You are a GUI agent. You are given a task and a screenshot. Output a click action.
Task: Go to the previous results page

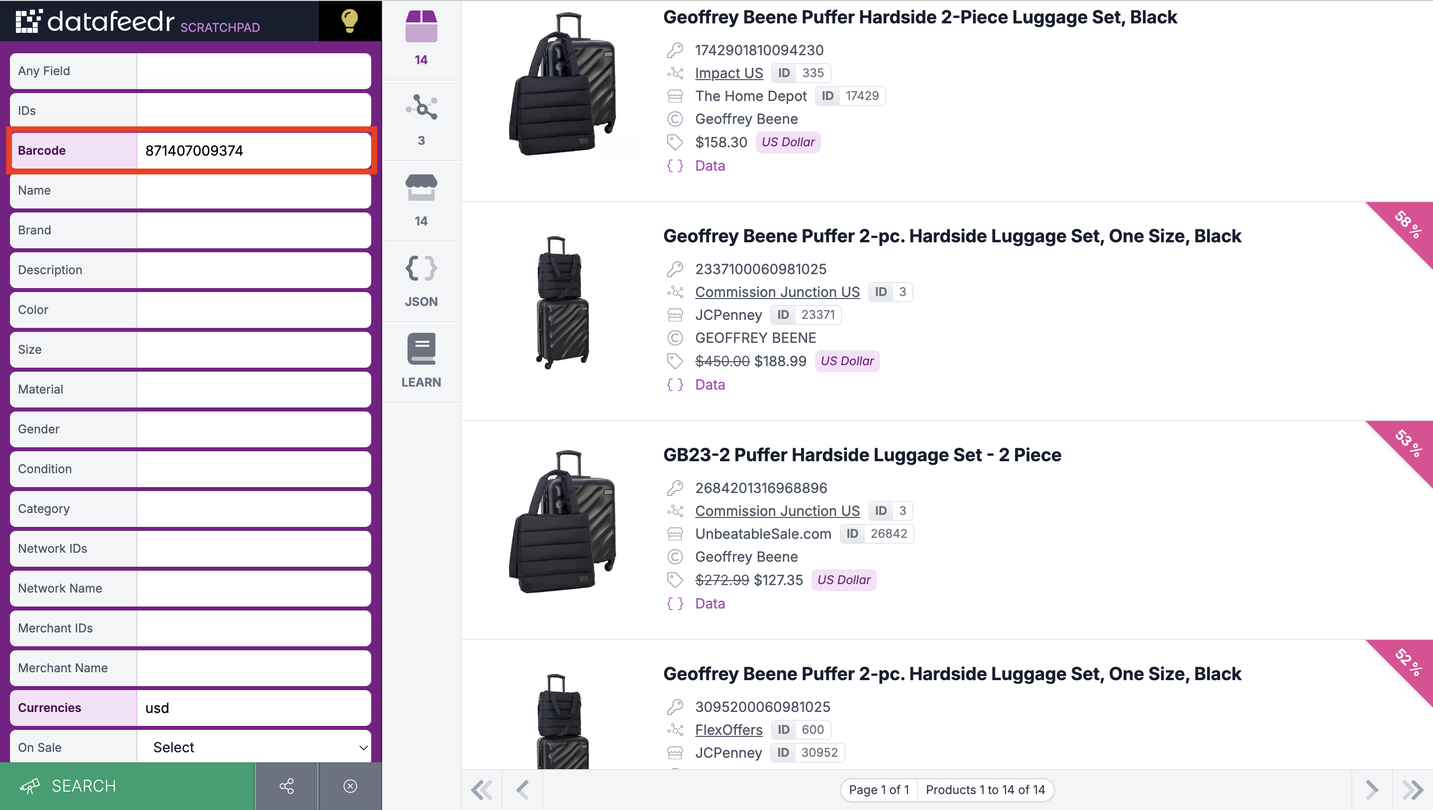[x=522, y=790]
